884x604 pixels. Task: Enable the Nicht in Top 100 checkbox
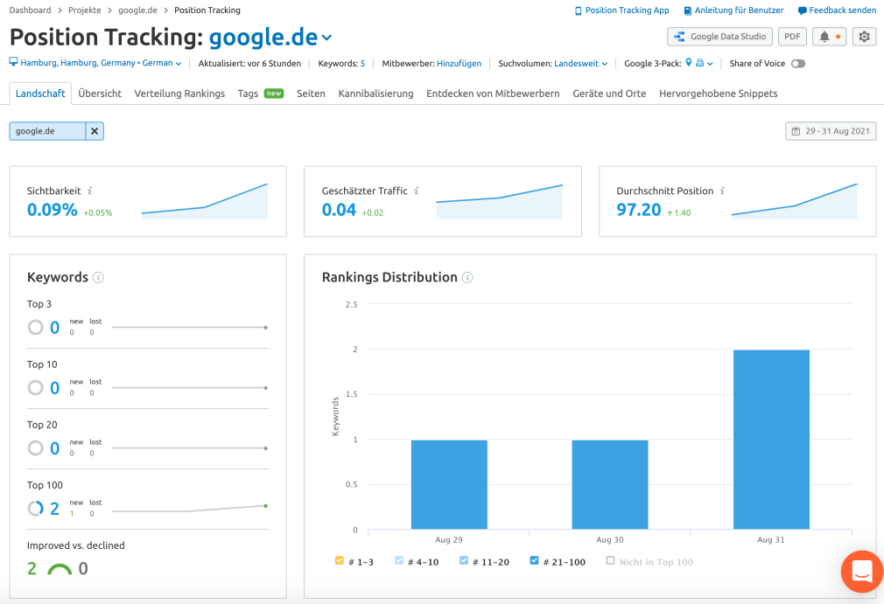[x=610, y=560]
